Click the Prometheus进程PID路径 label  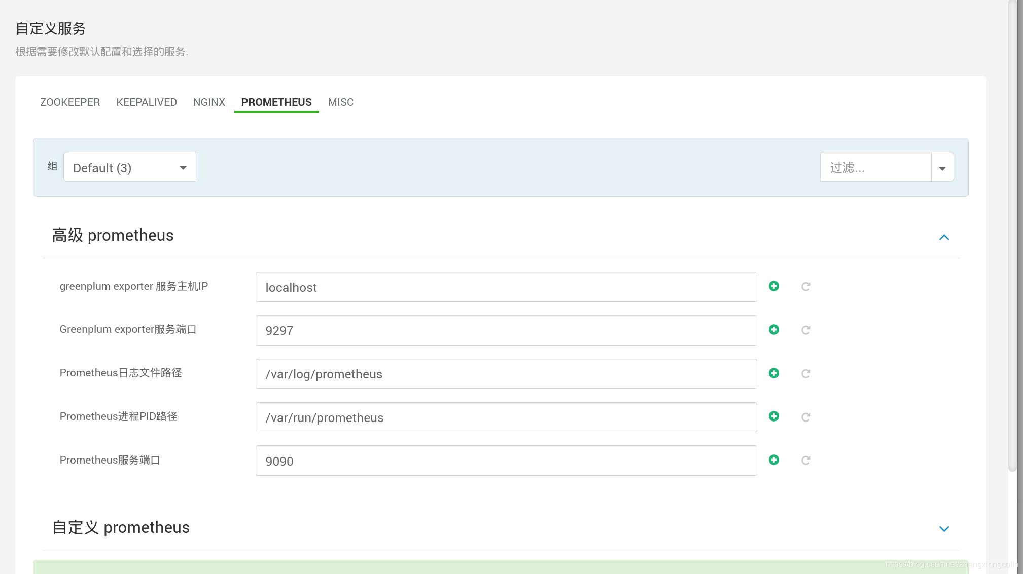tap(119, 416)
